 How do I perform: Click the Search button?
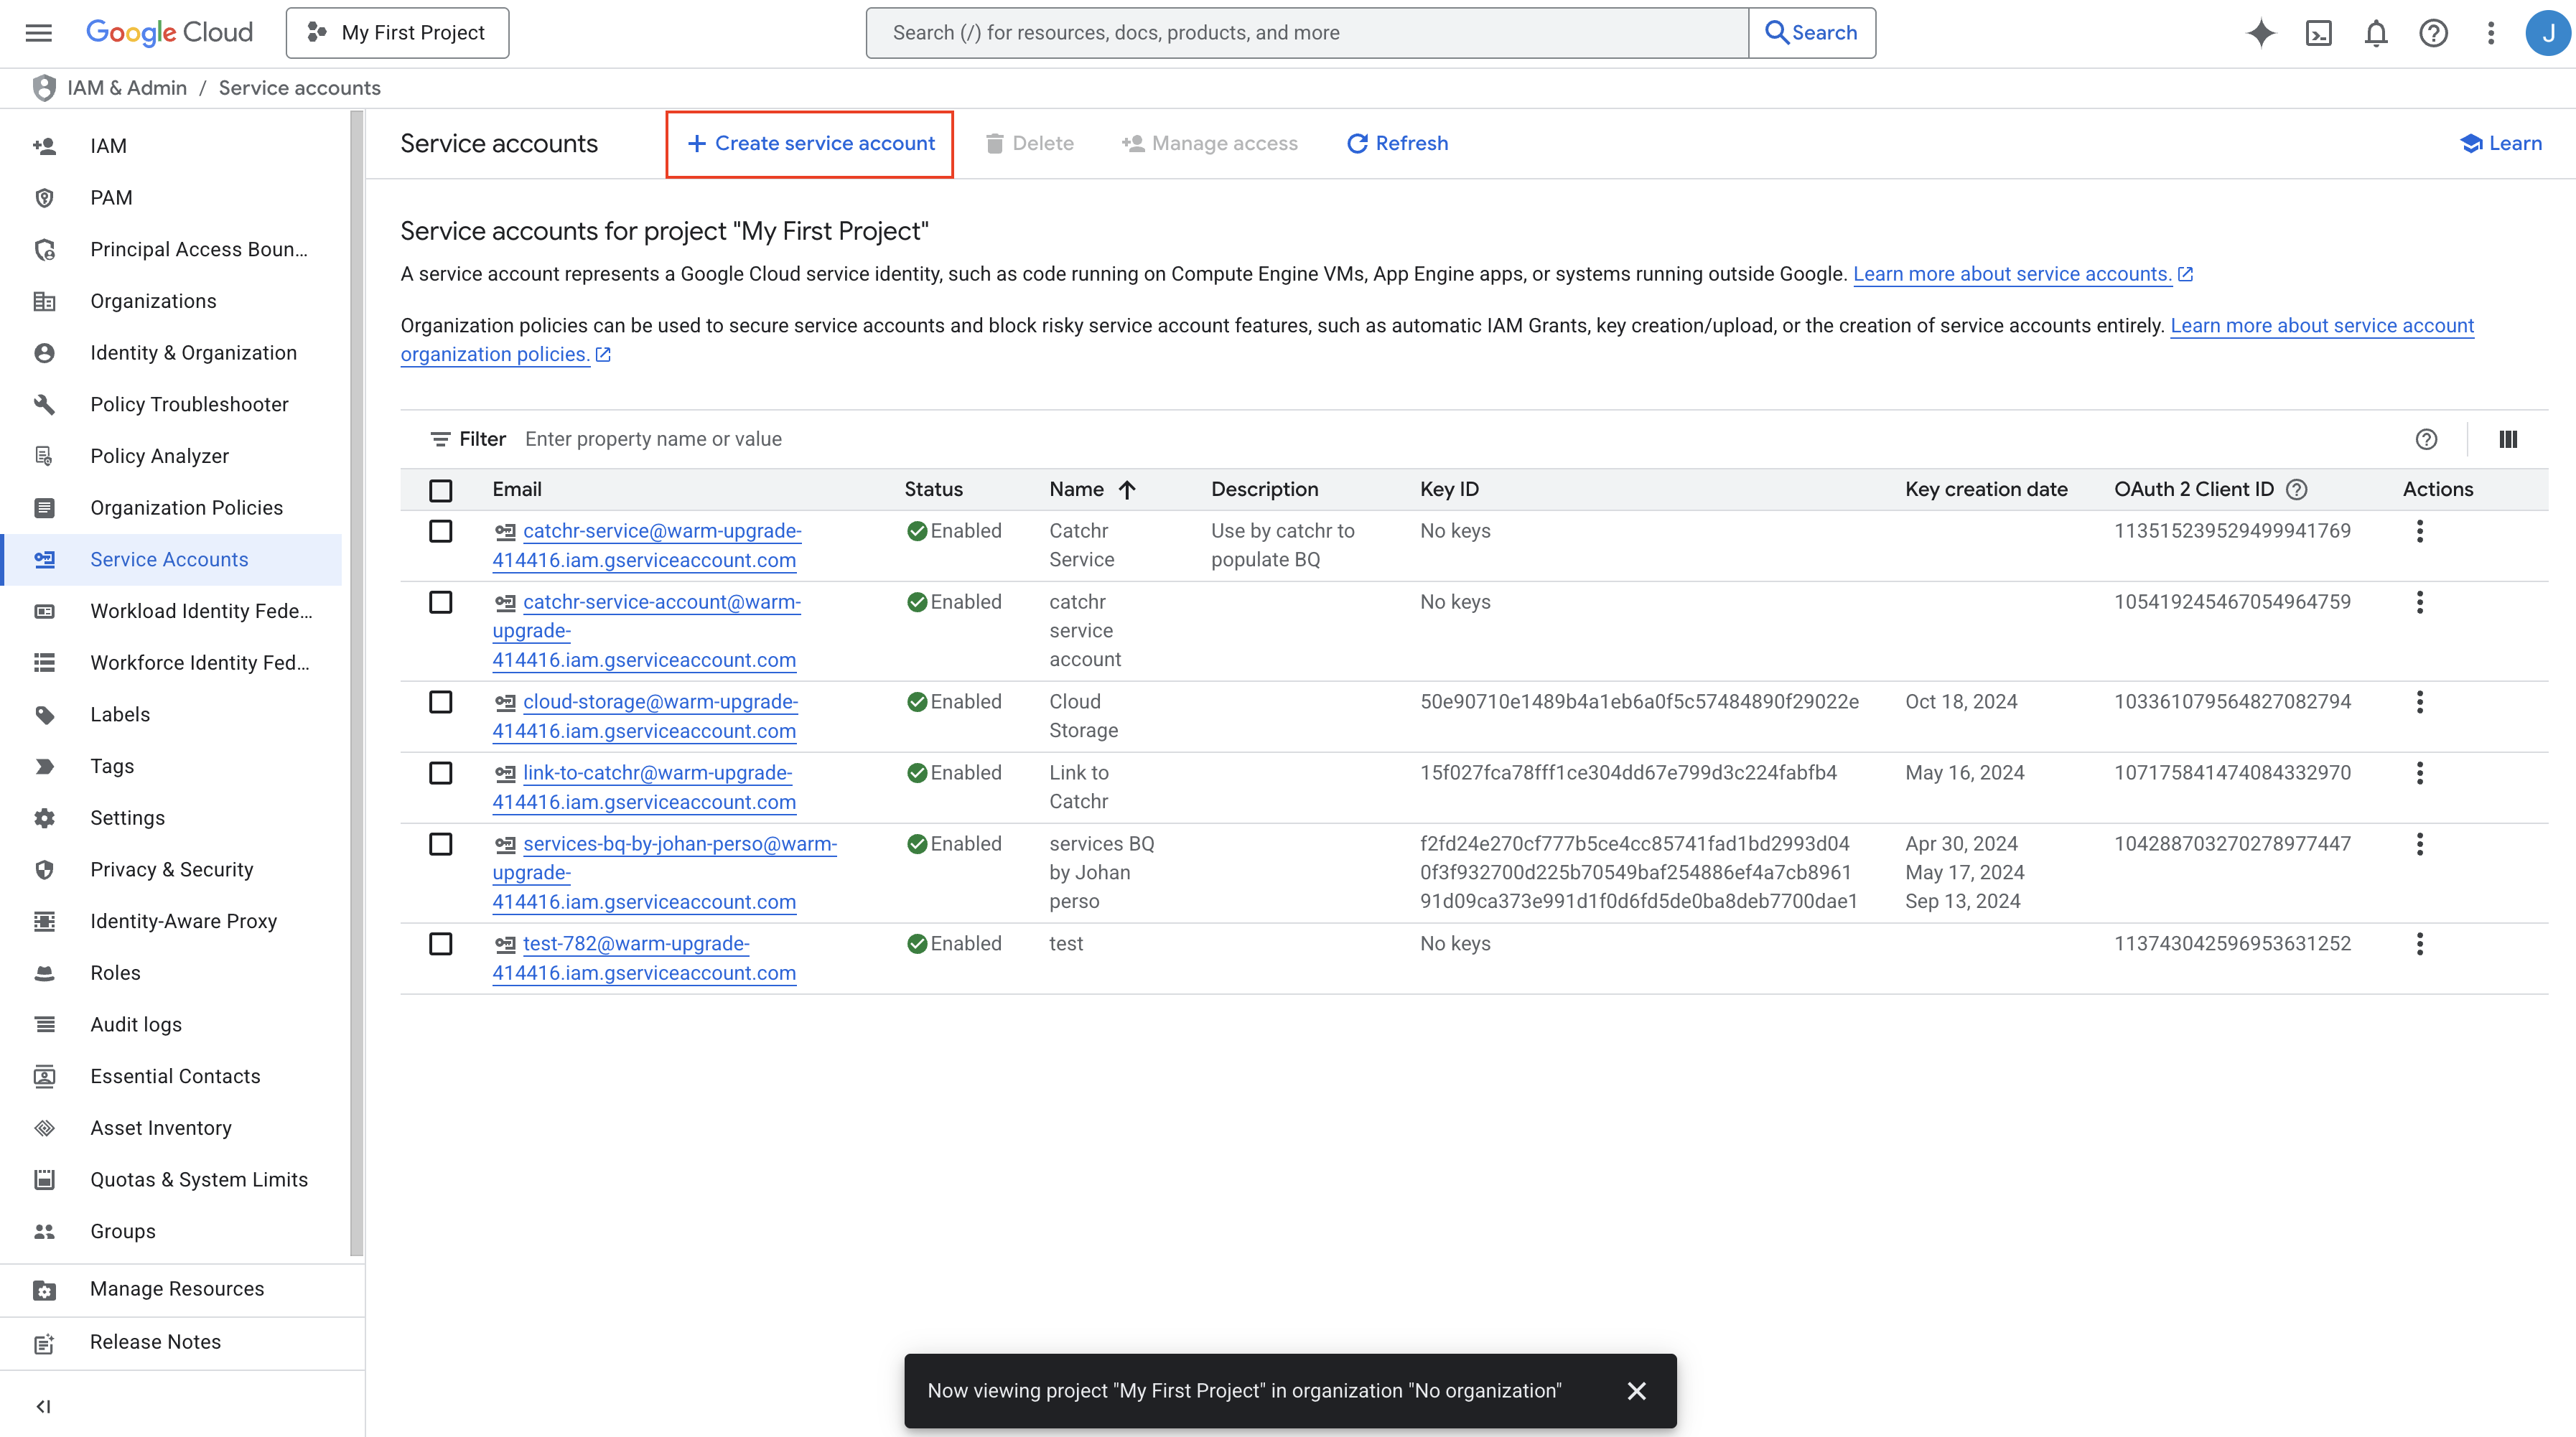(1812, 33)
